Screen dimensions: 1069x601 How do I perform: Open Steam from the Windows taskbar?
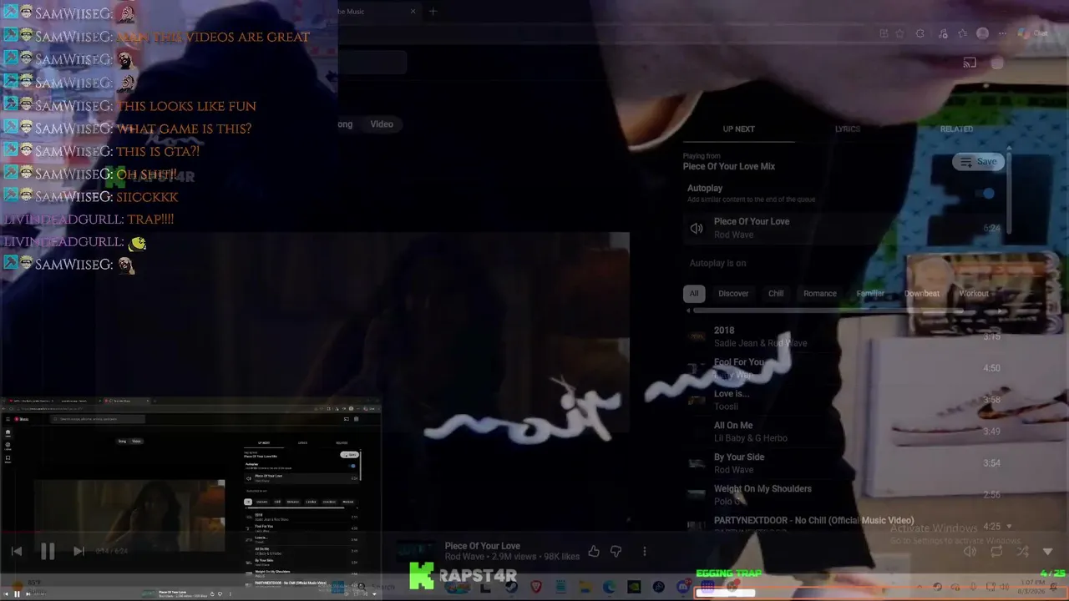511,587
